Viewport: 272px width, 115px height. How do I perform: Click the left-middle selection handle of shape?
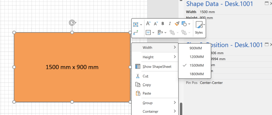point(14,67)
